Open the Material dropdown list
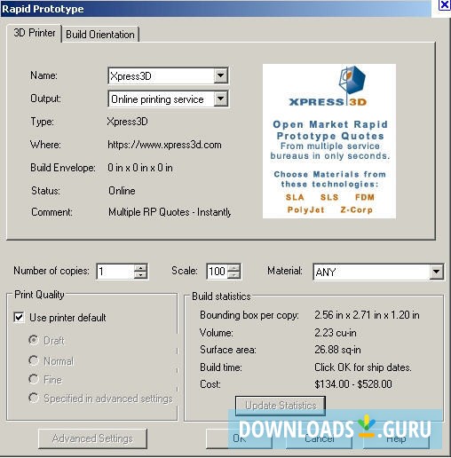The image size is (451, 458). pos(436,272)
